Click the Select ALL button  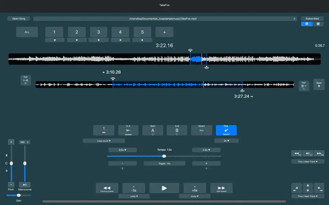(202, 130)
